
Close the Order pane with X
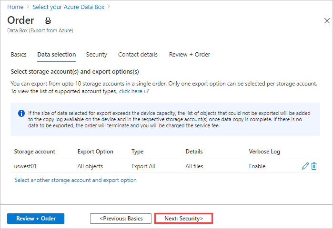(327, 21)
